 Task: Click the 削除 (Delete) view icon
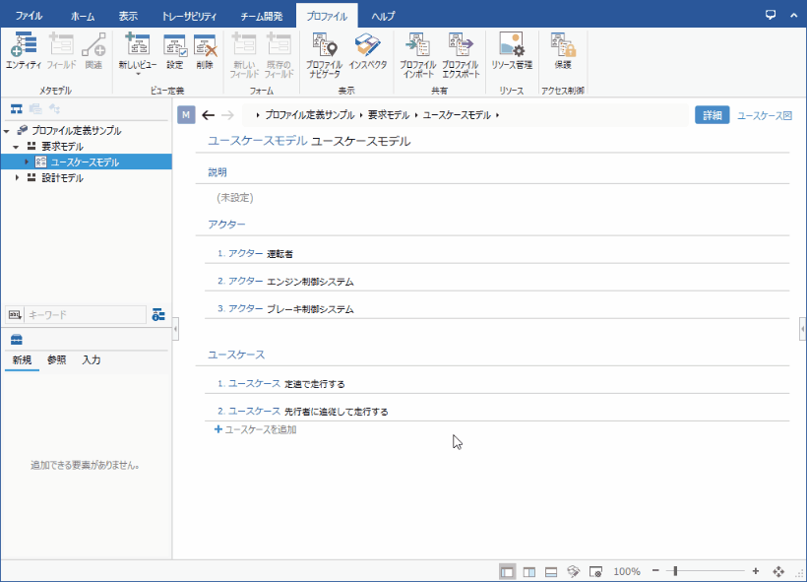pyautogui.click(x=205, y=51)
